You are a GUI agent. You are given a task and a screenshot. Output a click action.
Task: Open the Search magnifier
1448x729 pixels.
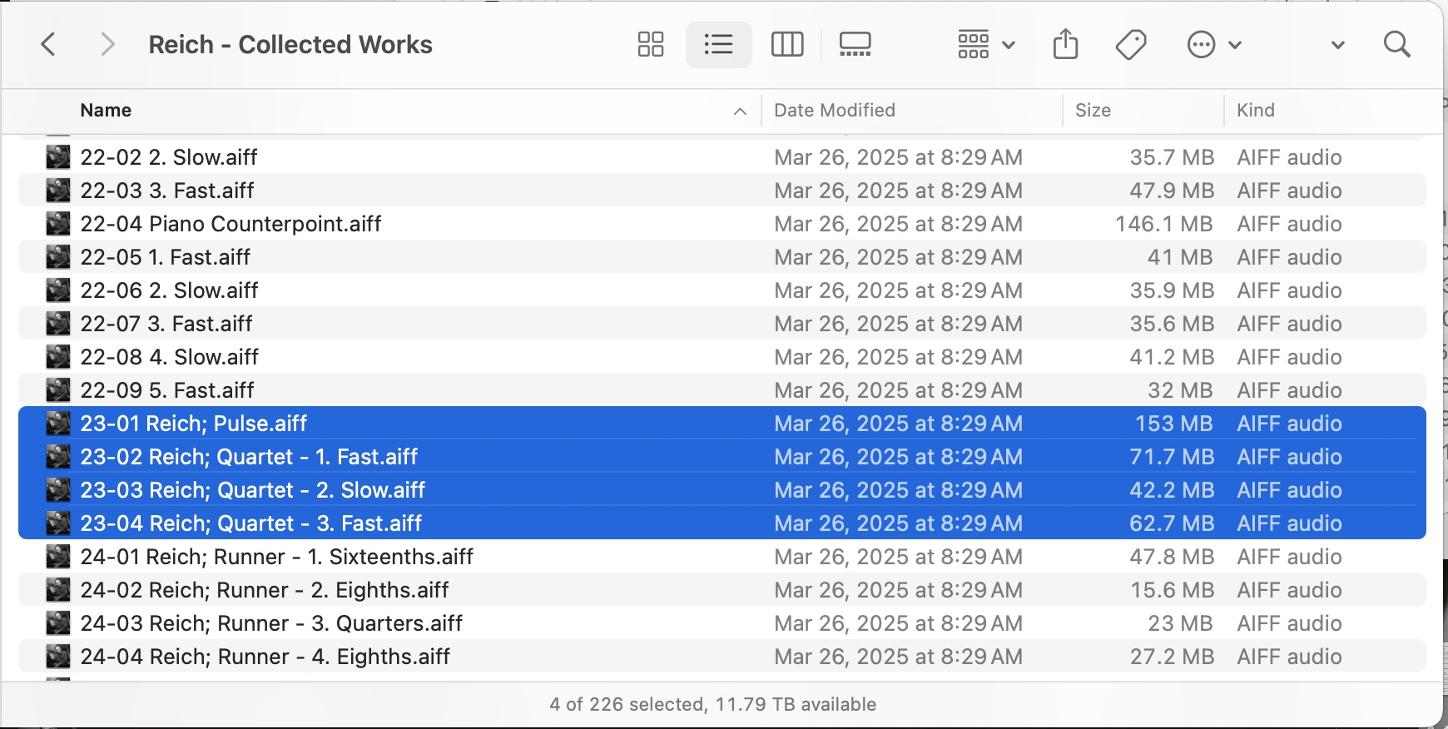[1396, 44]
